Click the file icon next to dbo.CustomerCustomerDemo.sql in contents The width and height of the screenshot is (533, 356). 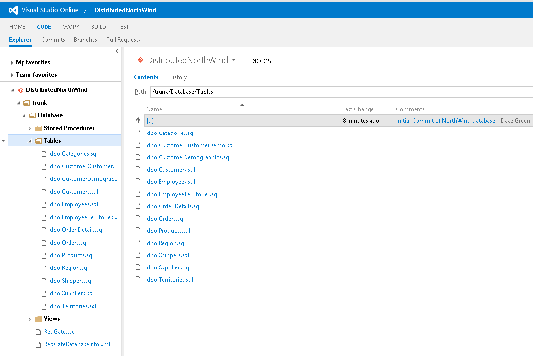138,145
